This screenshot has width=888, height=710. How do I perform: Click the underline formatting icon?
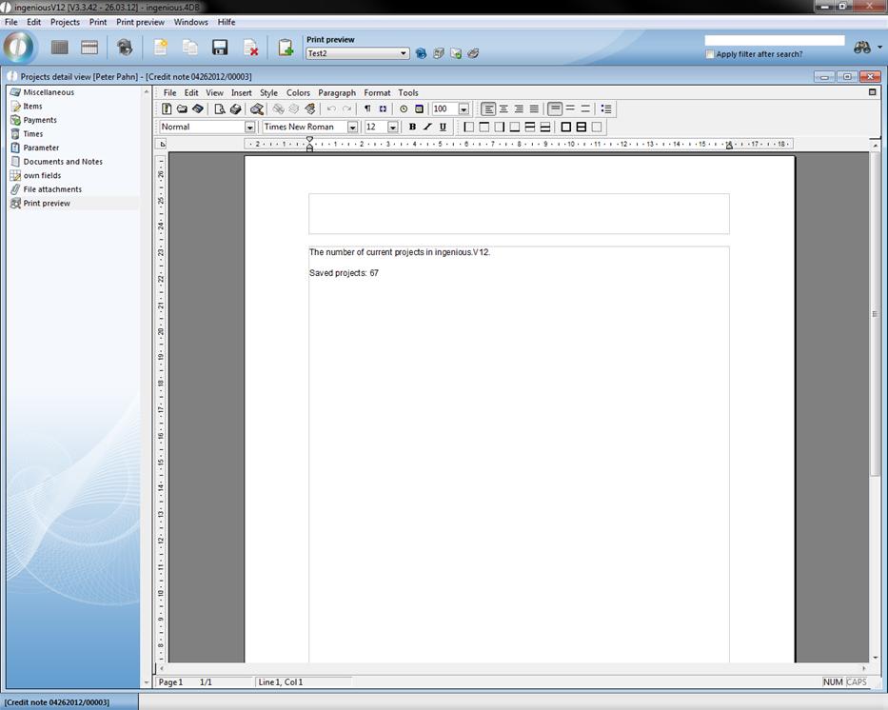[443, 127]
